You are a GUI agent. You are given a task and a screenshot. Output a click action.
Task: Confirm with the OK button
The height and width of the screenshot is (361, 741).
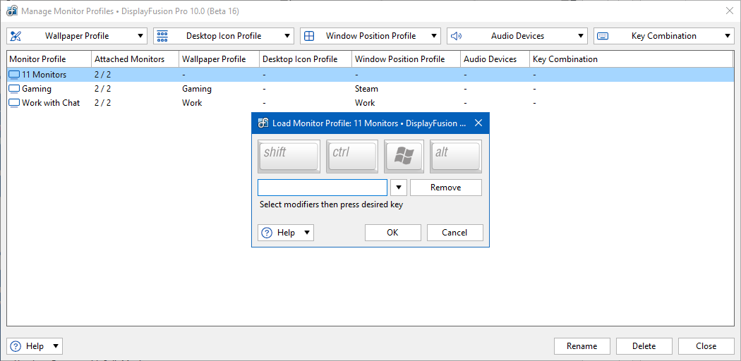pyautogui.click(x=392, y=233)
